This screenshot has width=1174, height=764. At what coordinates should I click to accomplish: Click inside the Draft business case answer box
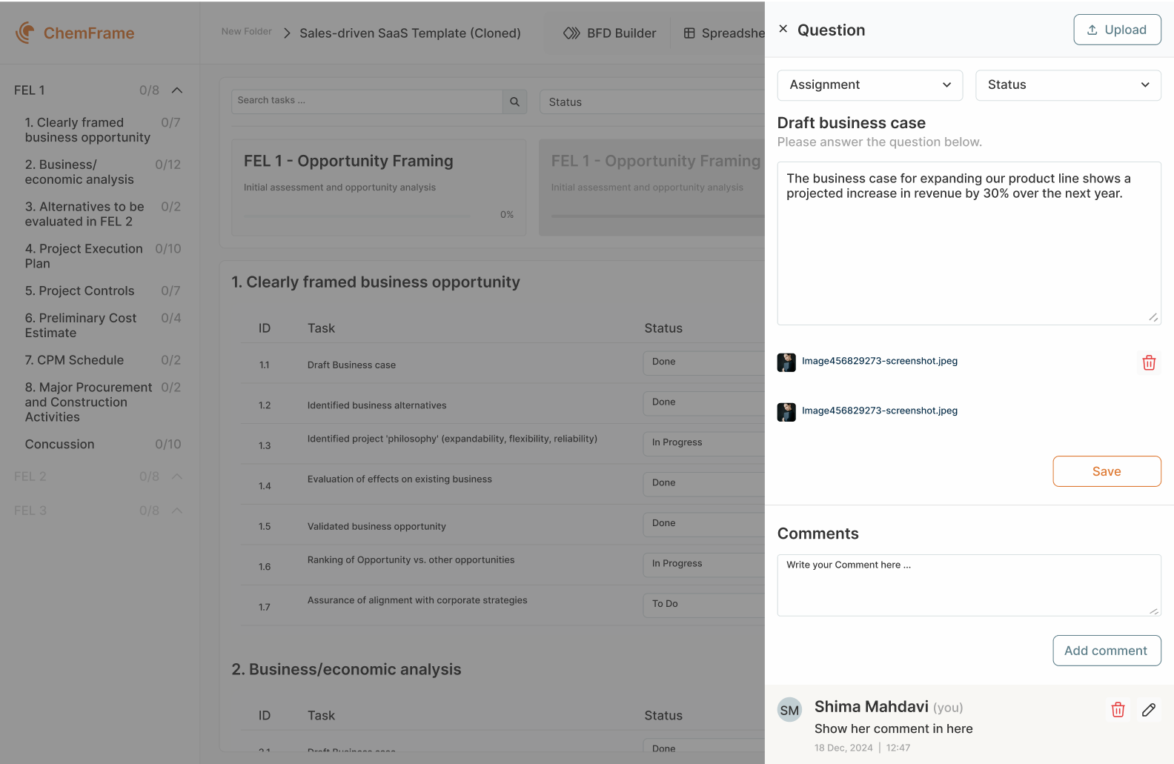point(969,243)
